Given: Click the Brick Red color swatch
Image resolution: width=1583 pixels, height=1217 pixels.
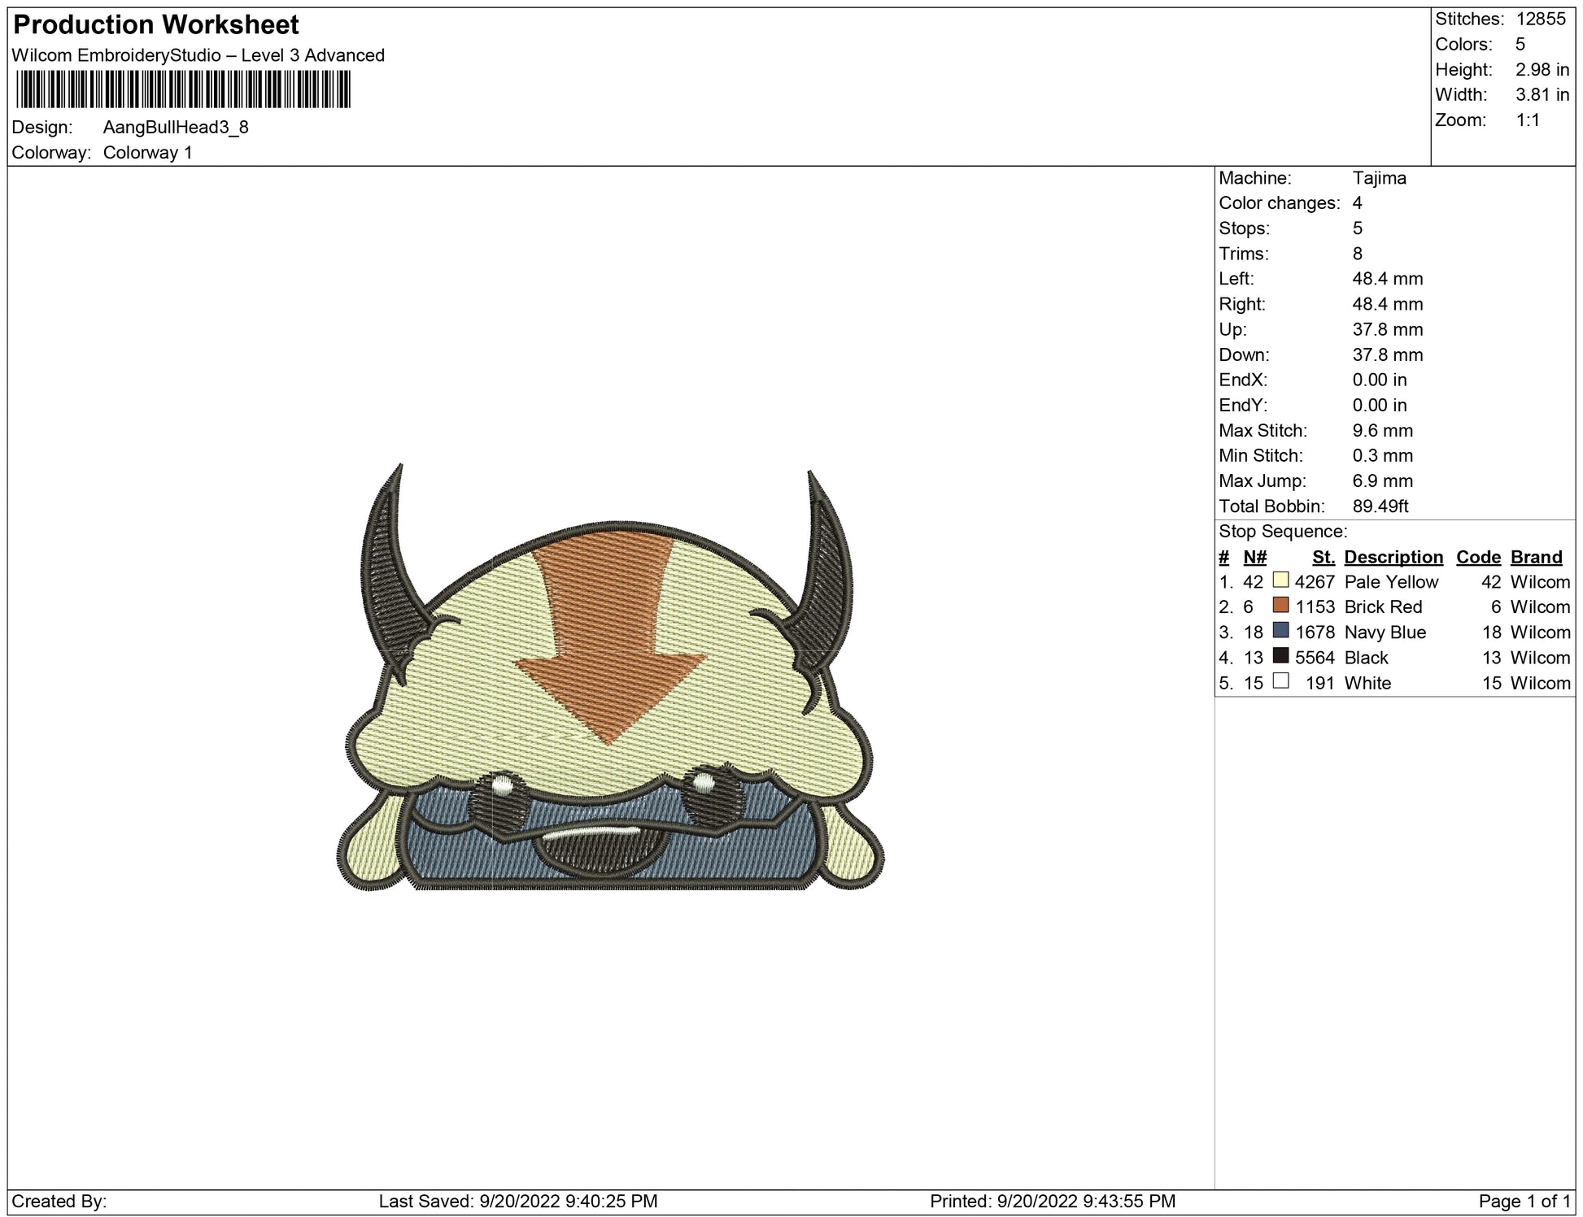Looking at the screenshot, I should [x=1280, y=606].
